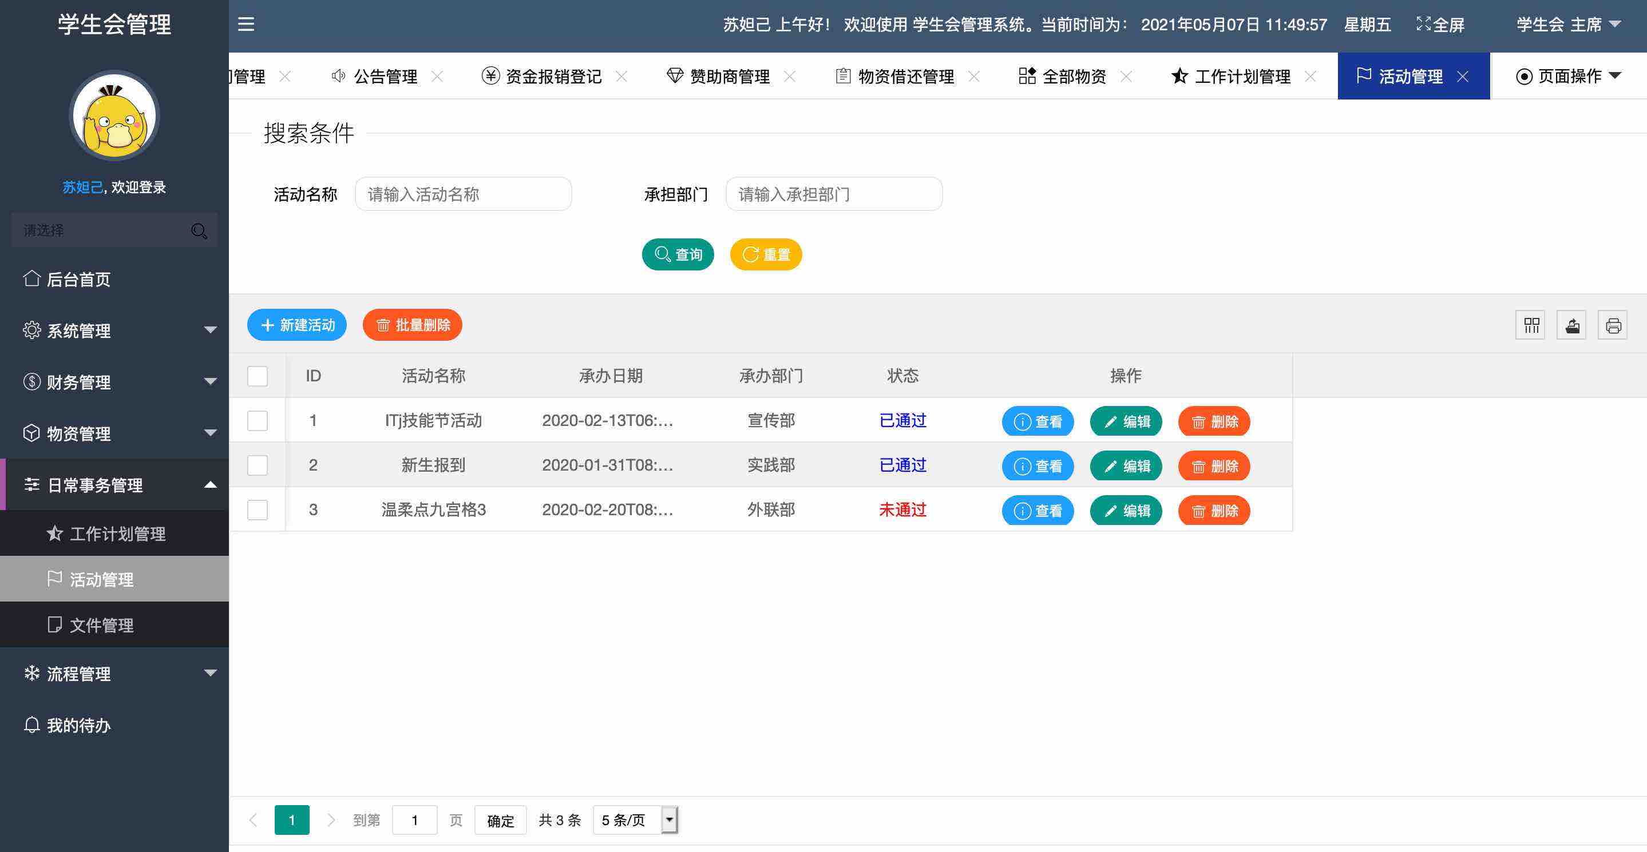The height and width of the screenshot is (852, 1647).
Task: Open 文件管理 in the sidebar
Action: (101, 625)
